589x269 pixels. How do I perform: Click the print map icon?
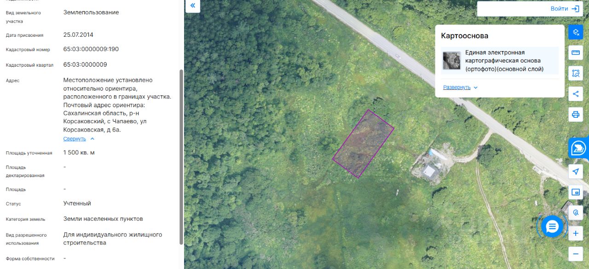tap(576, 114)
